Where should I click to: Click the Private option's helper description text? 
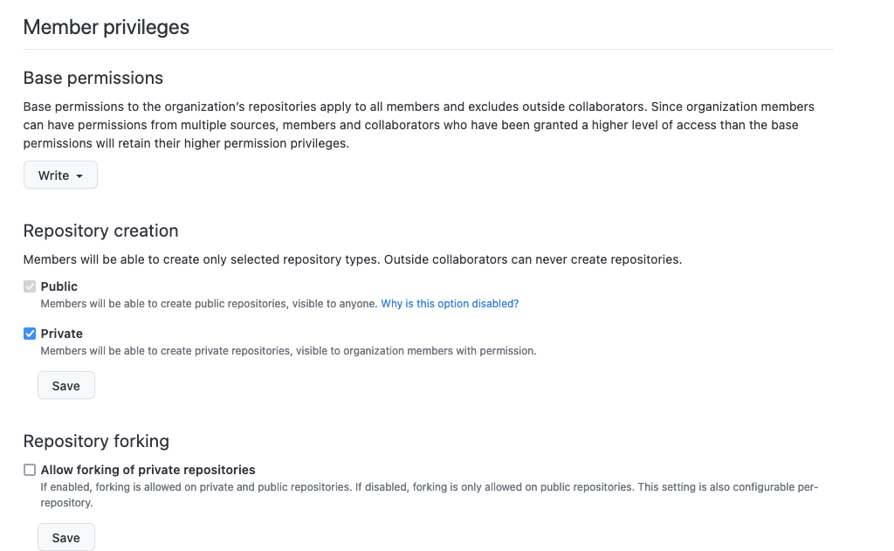(x=288, y=351)
